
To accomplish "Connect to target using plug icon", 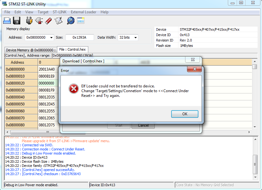I will click(x=29, y=21).
